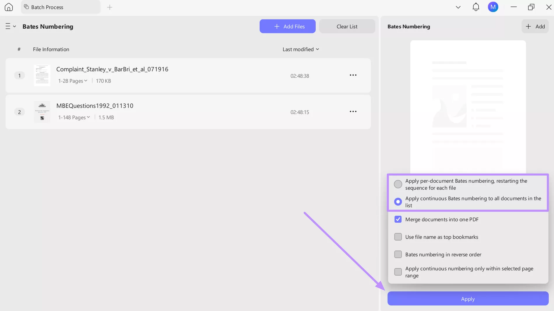Switch to the Batch Process tab

pyautogui.click(x=47, y=7)
